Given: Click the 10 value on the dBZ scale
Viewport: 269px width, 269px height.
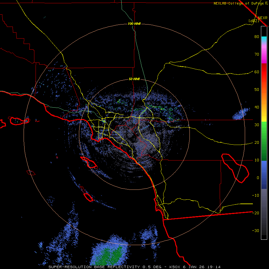Looking at the screenshot, I should (x=257, y=160).
